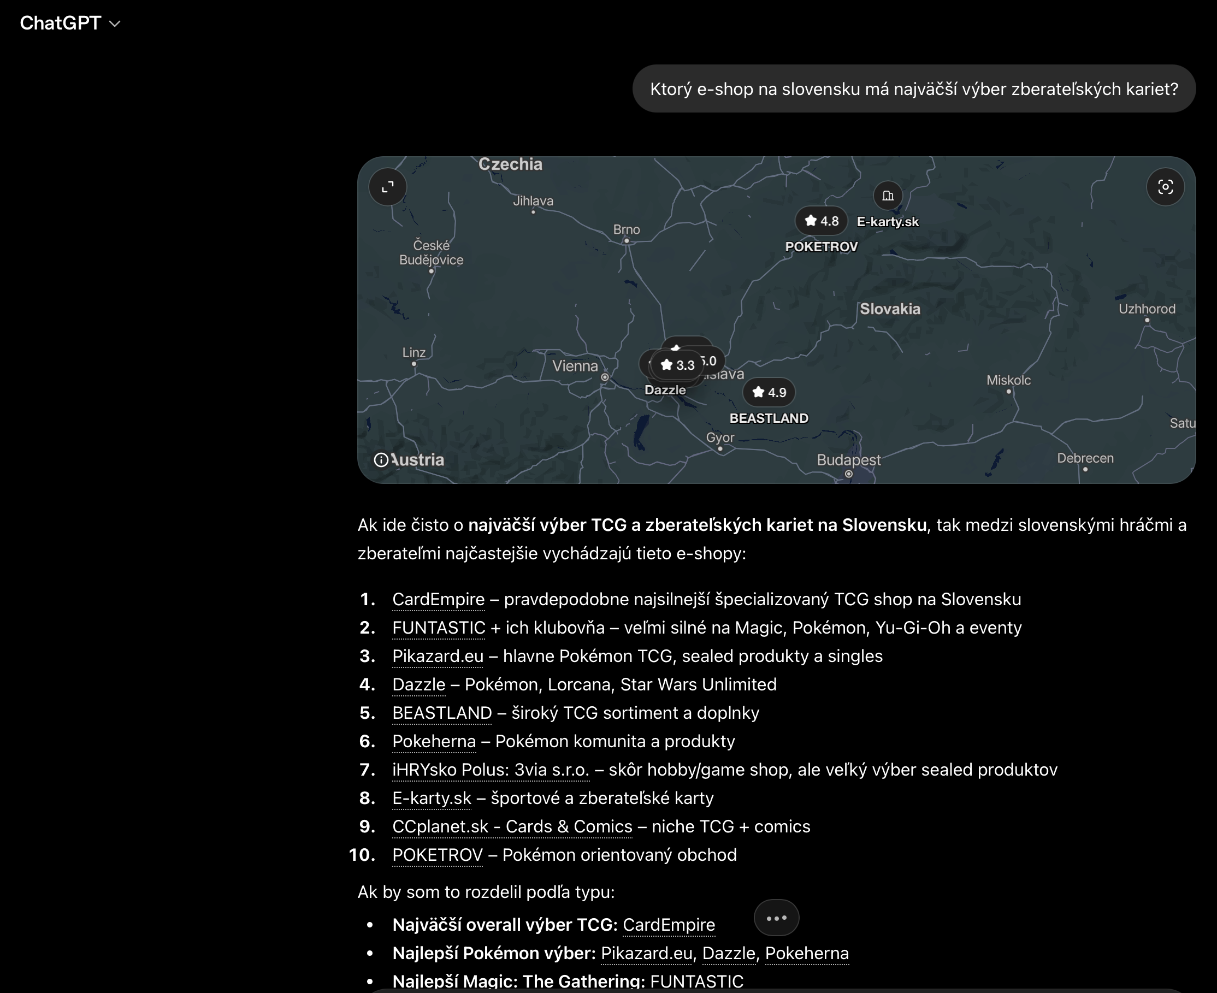This screenshot has height=993, width=1217.
Task: Open the BEASTLAND link in numbered list
Action: pyautogui.click(x=442, y=713)
